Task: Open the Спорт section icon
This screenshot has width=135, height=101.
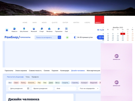Action: [42, 29]
